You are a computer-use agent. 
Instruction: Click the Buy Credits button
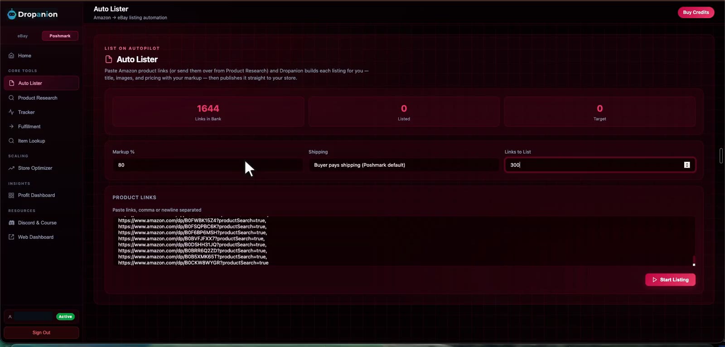(x=696, y=12)
